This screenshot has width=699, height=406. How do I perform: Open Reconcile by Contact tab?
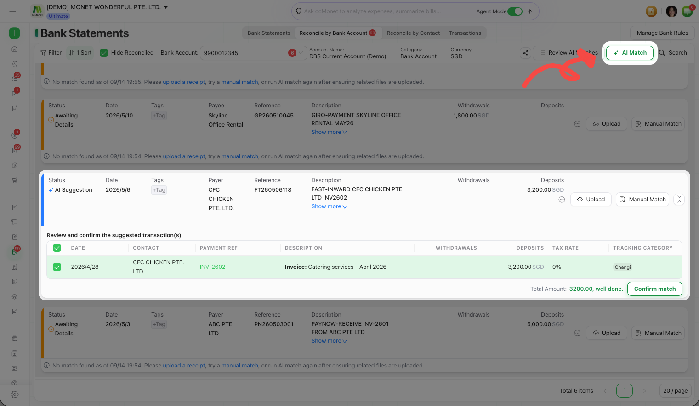413,33
